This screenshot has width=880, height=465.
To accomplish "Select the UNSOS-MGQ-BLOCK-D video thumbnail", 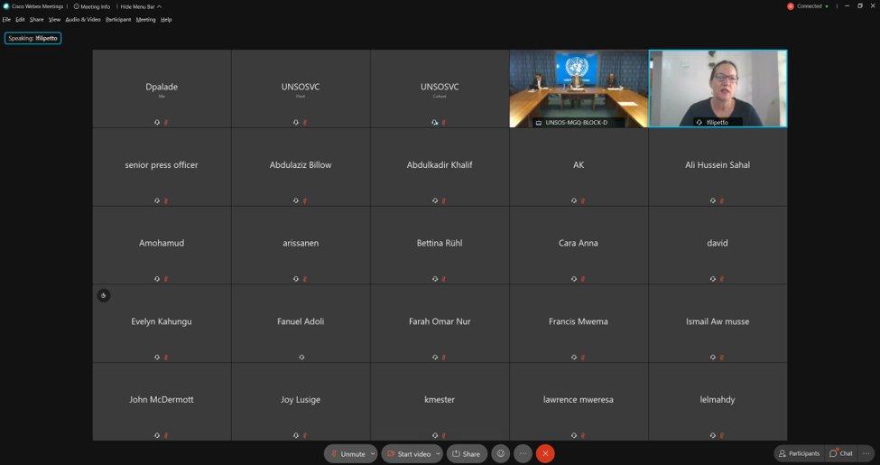I will [578, 88].
